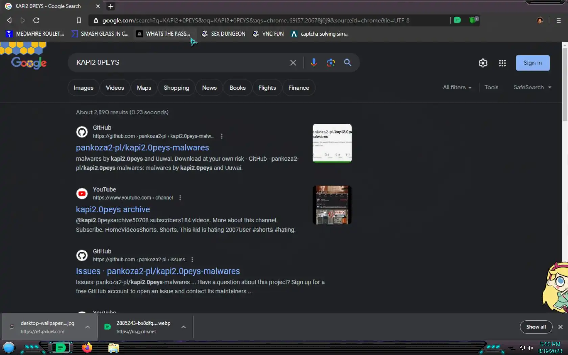This screenshot has width=568, height=355.
Task: Open the volume control in the system tray
Action: [x=530, y=348]
